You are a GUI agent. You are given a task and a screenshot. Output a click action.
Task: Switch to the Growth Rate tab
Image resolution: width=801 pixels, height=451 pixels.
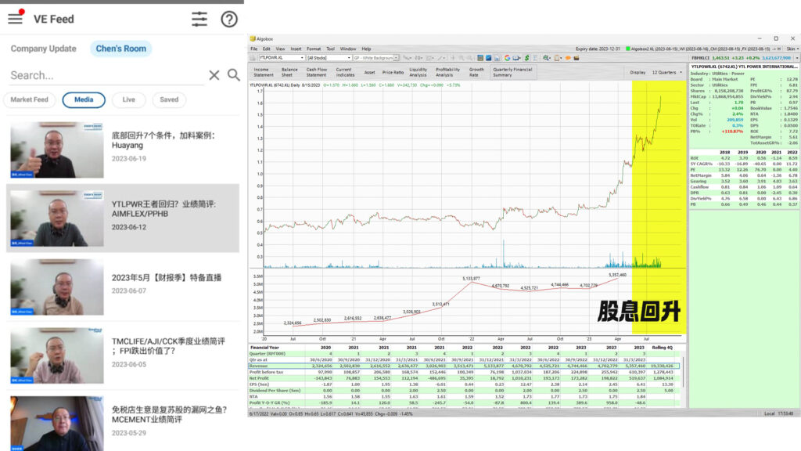(476, 73)
